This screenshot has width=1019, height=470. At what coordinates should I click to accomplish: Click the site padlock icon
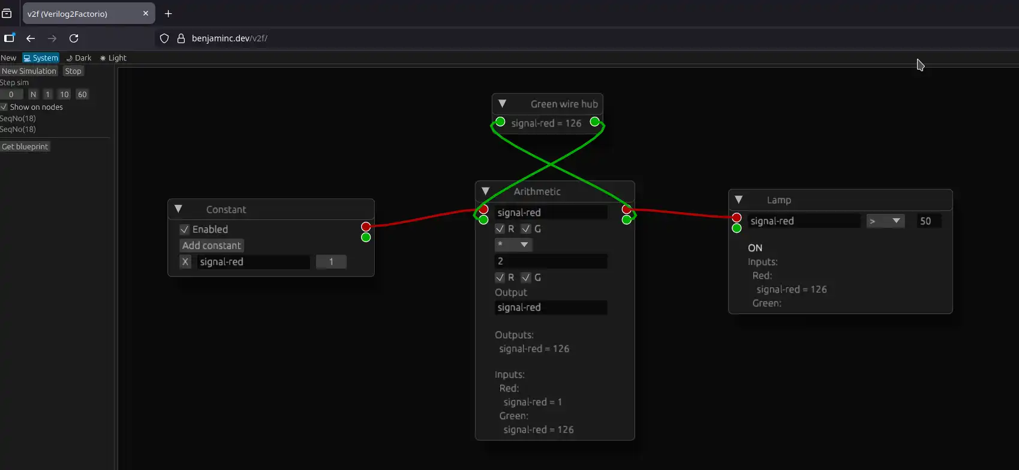coord(181,38)
